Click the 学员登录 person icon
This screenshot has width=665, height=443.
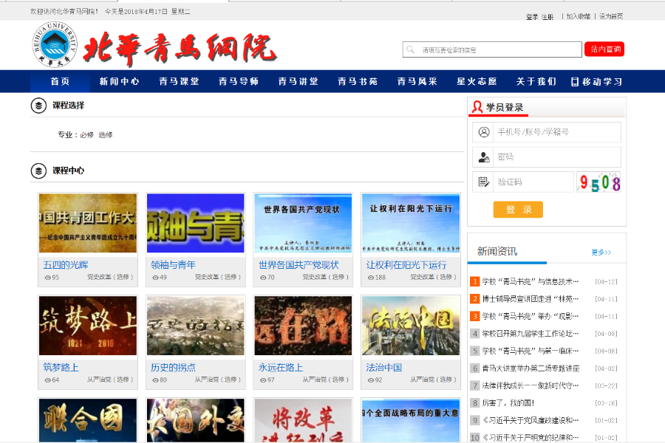(477, 107)
